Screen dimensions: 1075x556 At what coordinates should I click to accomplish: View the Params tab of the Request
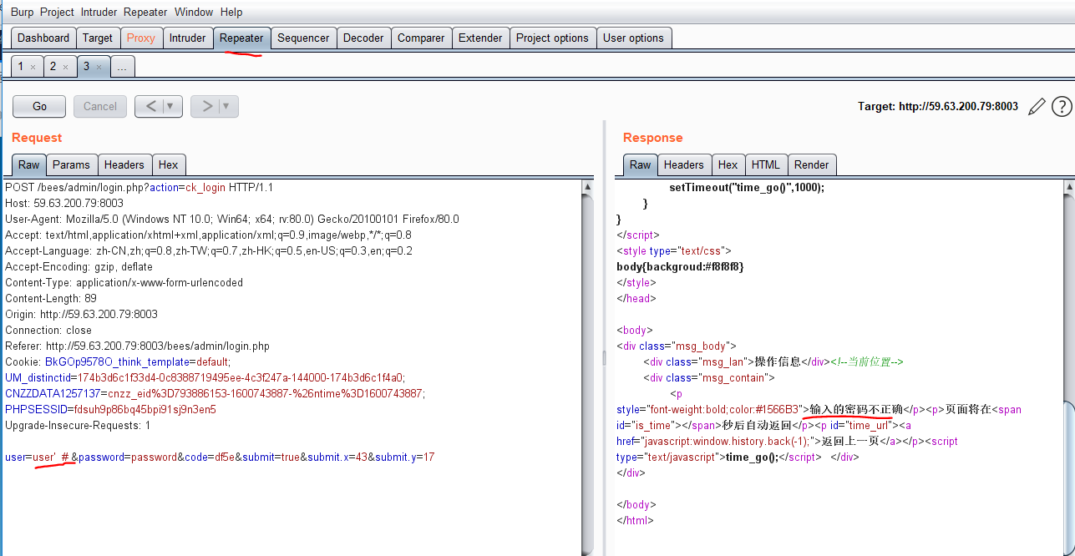coord(71,164)
